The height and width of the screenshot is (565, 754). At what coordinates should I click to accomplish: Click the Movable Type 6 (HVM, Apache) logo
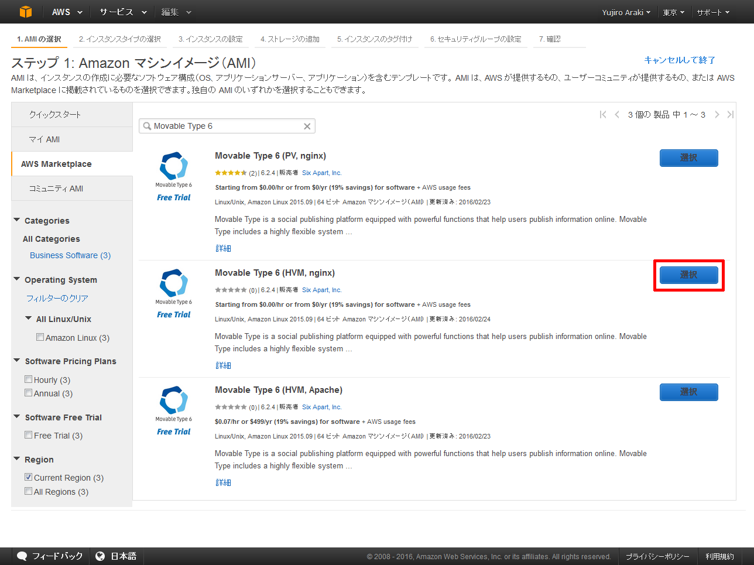tap(174, 404)
